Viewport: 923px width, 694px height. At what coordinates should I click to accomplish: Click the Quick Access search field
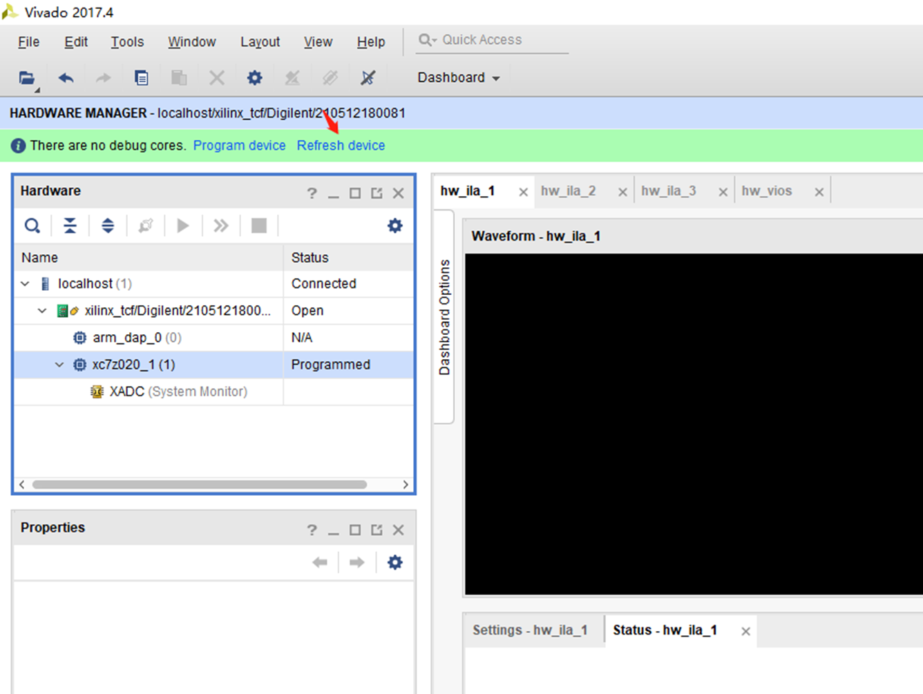493,40
